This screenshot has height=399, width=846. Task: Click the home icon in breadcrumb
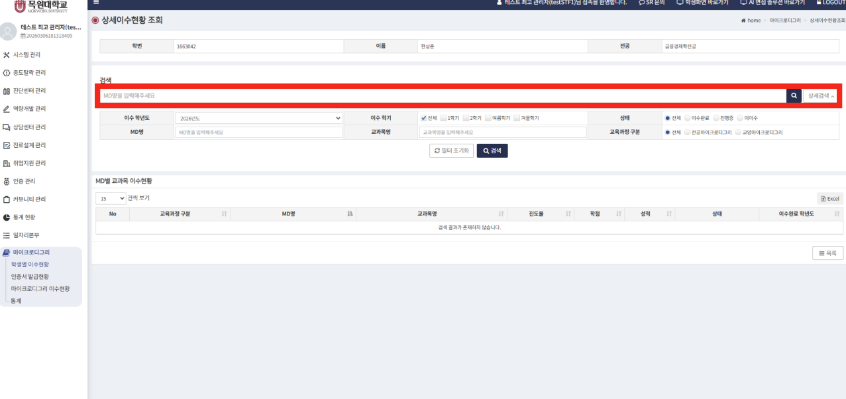[x=743, y=21]
